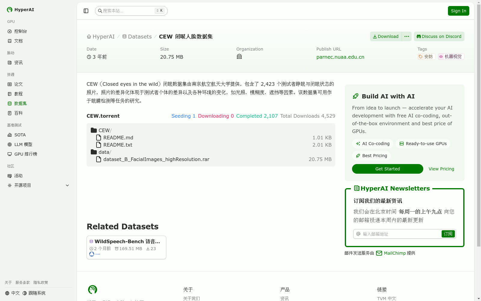
Task: Click the Organization building icon
Action: click(x=239, y=57)
